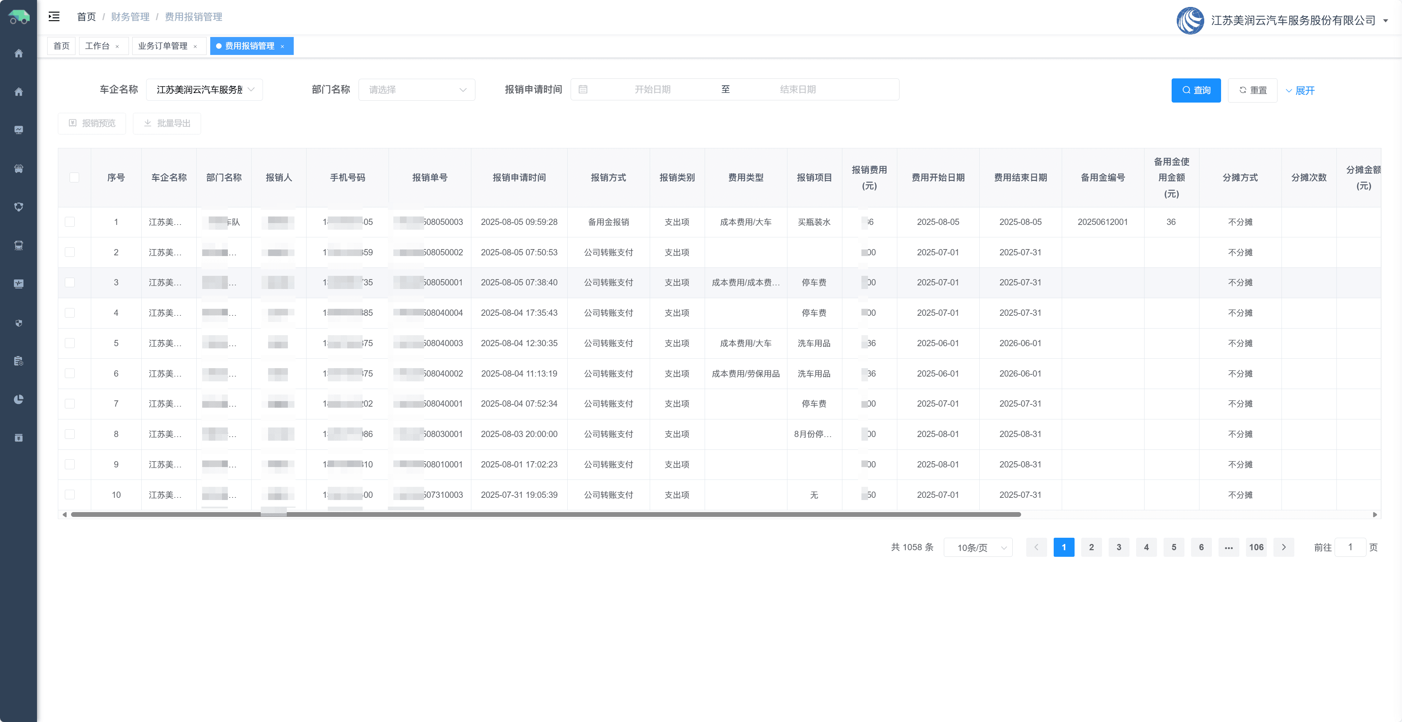
Task: Toggle the sidebar collapse hamburger icon
Action: 54,16
